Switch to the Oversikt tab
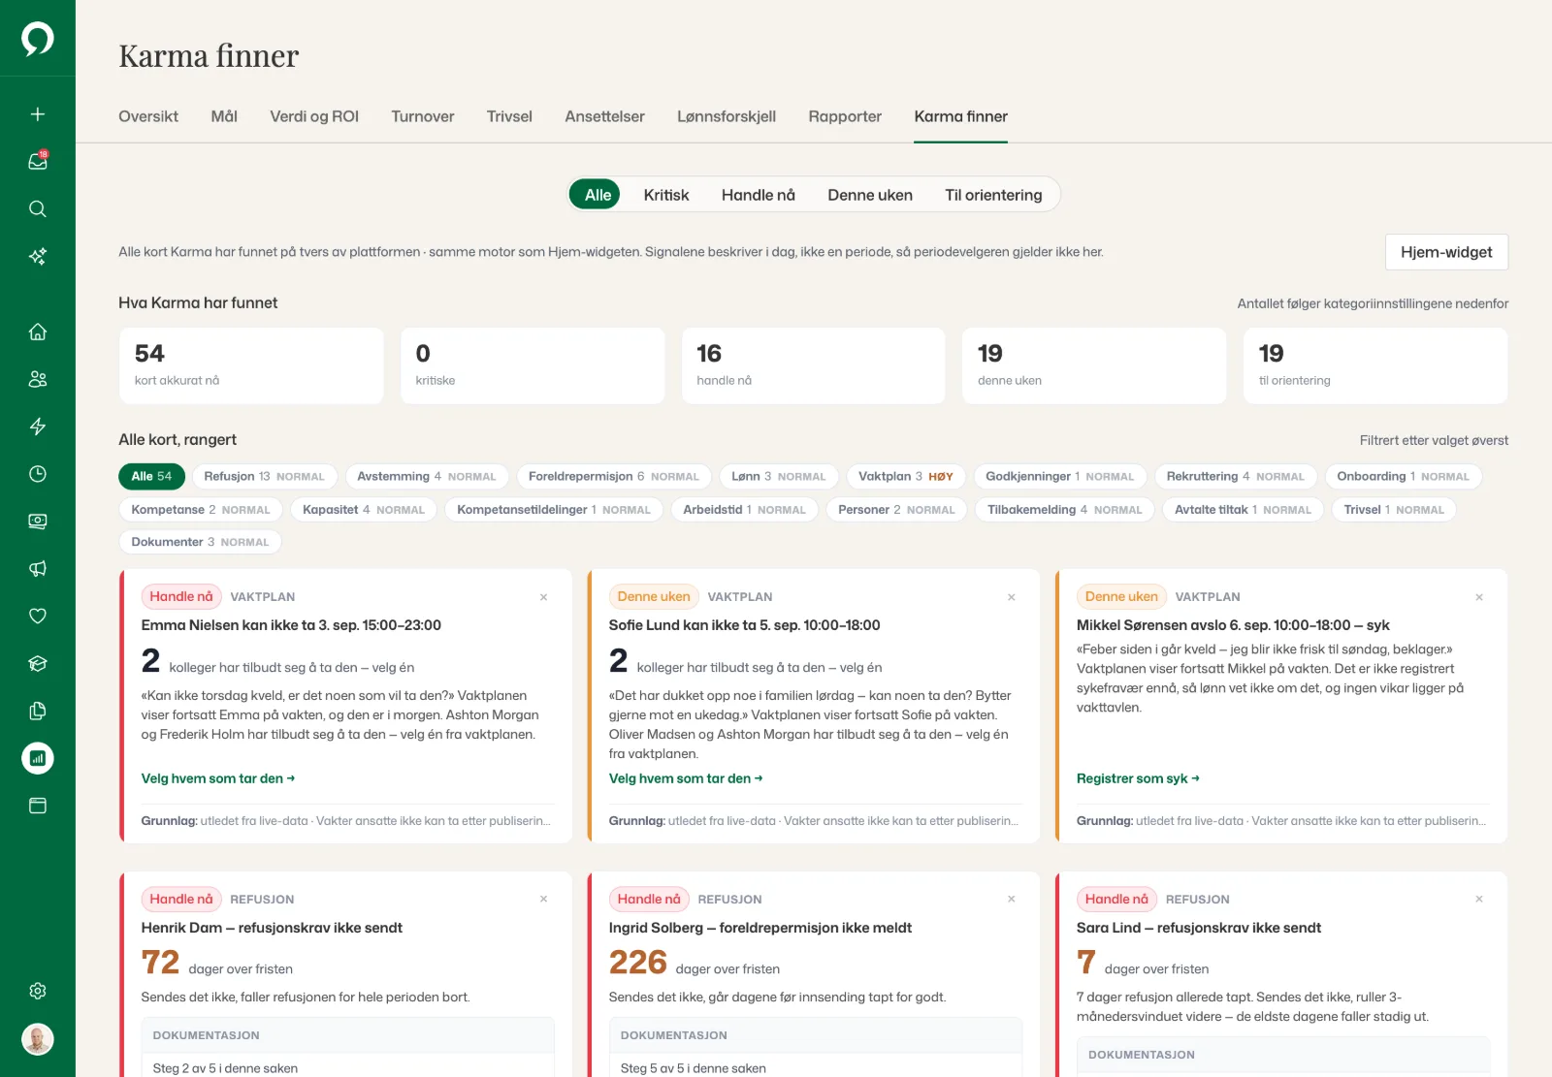 148,116
